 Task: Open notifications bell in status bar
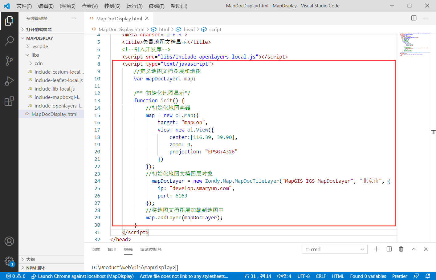[428, 276]
